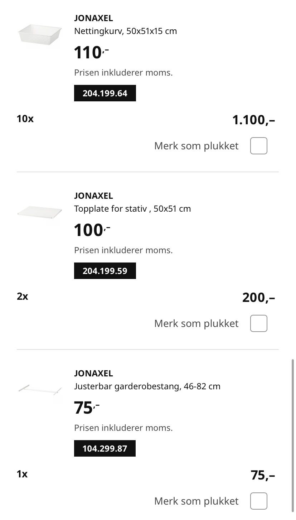Click the JONAXEL heading above Topplate for stativ

pyautogui.click(x=93, y=196)
